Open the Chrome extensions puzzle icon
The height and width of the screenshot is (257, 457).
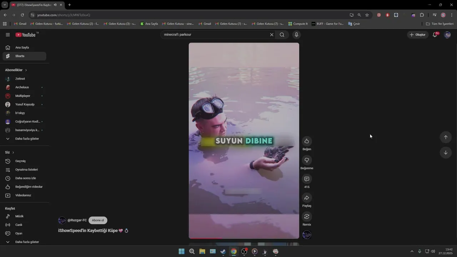pos(422,15)
